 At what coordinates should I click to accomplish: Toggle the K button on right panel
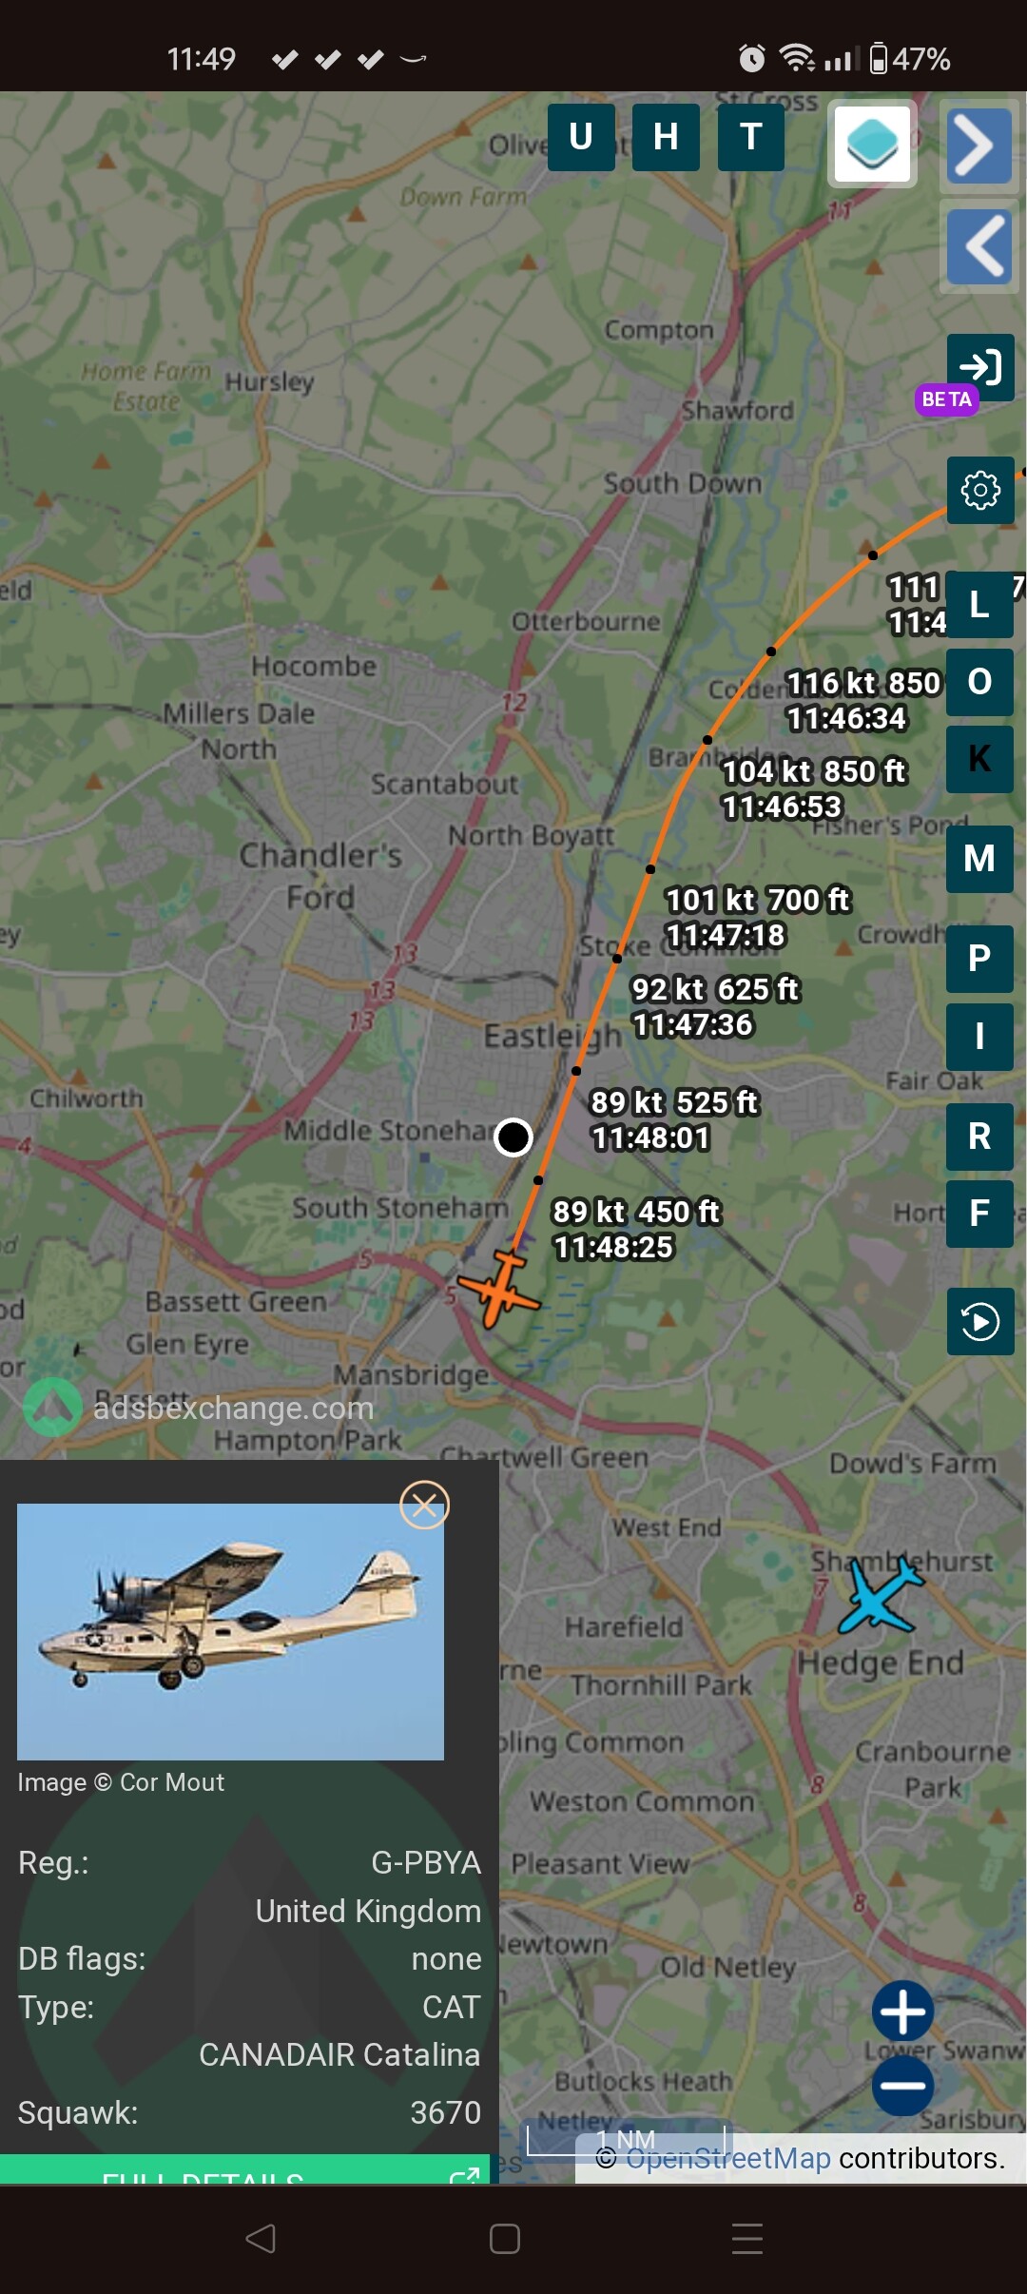(x=979, y=760)
